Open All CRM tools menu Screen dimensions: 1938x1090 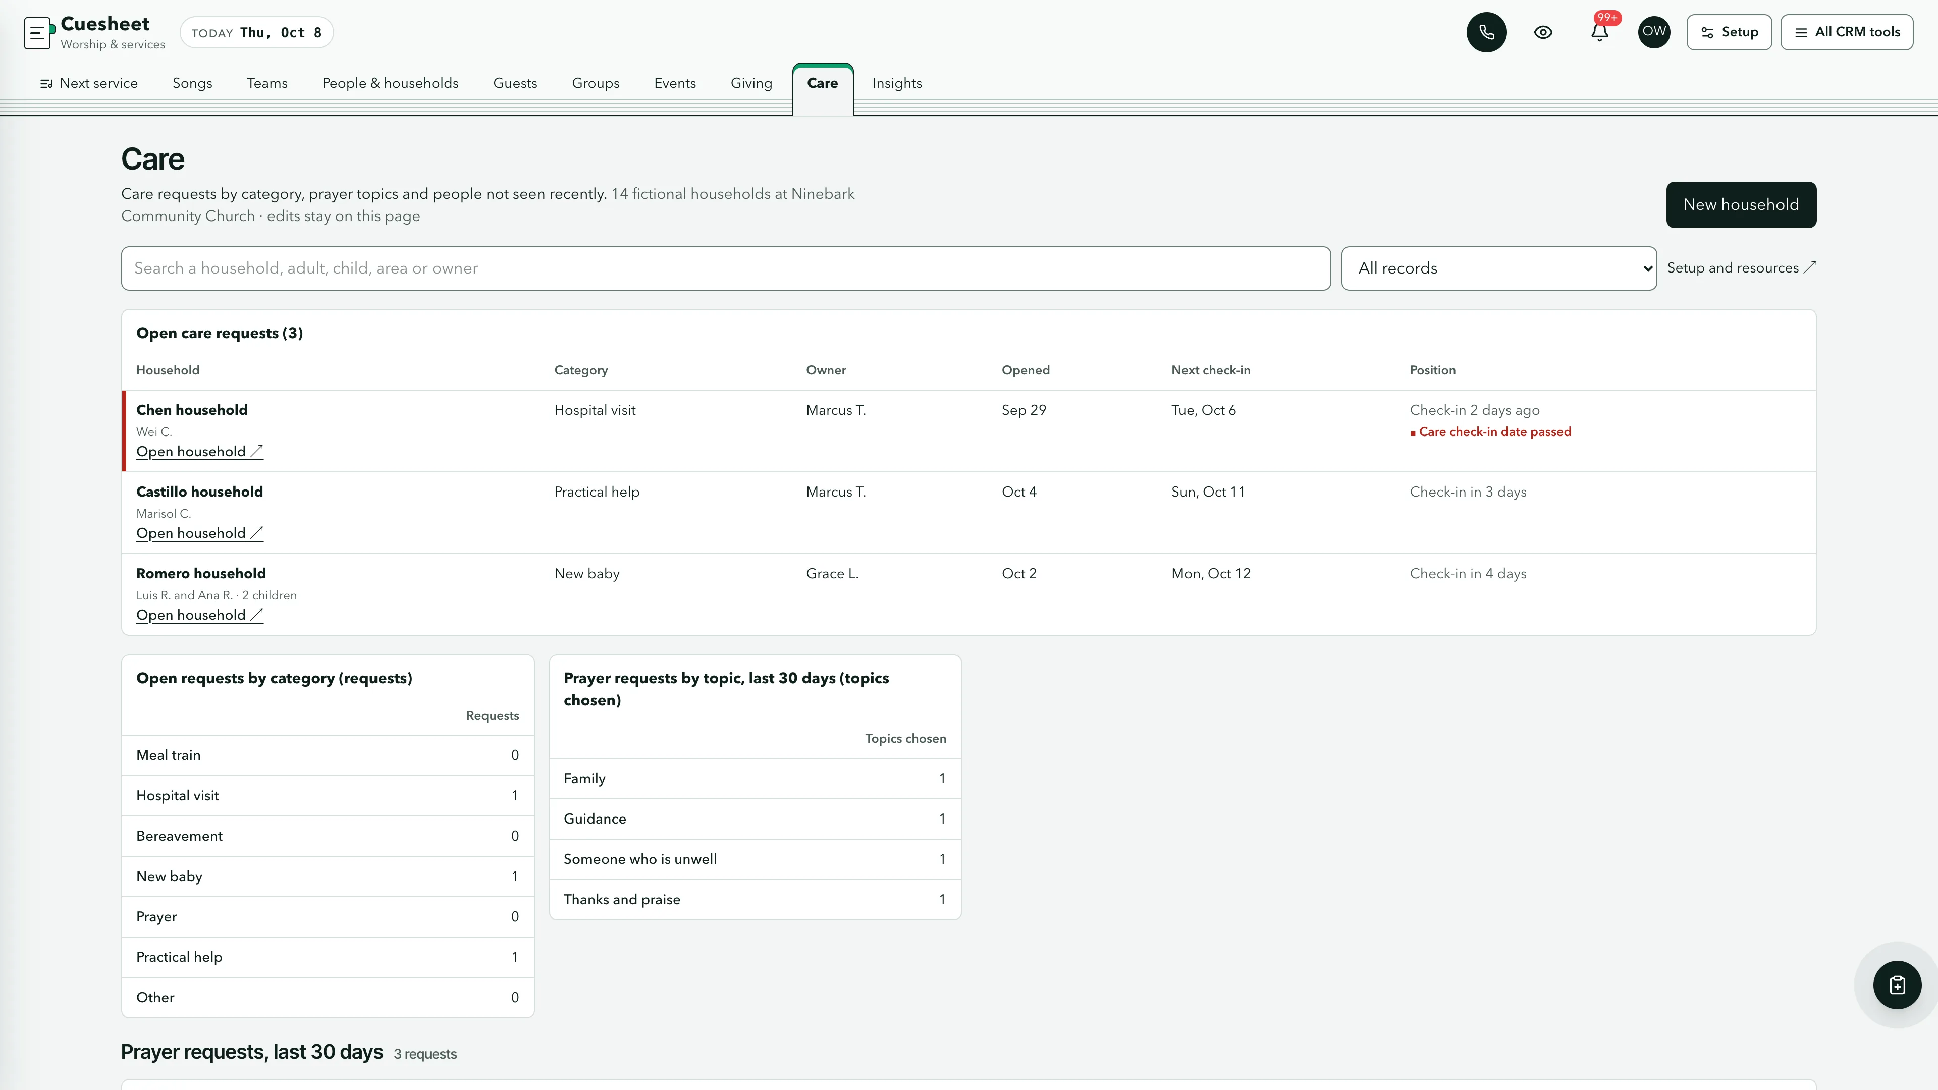point(1846,32)
